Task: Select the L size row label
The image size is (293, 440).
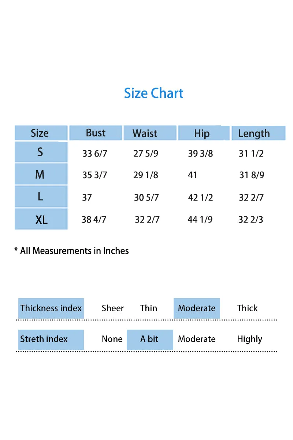Action: tap(41, 197)
